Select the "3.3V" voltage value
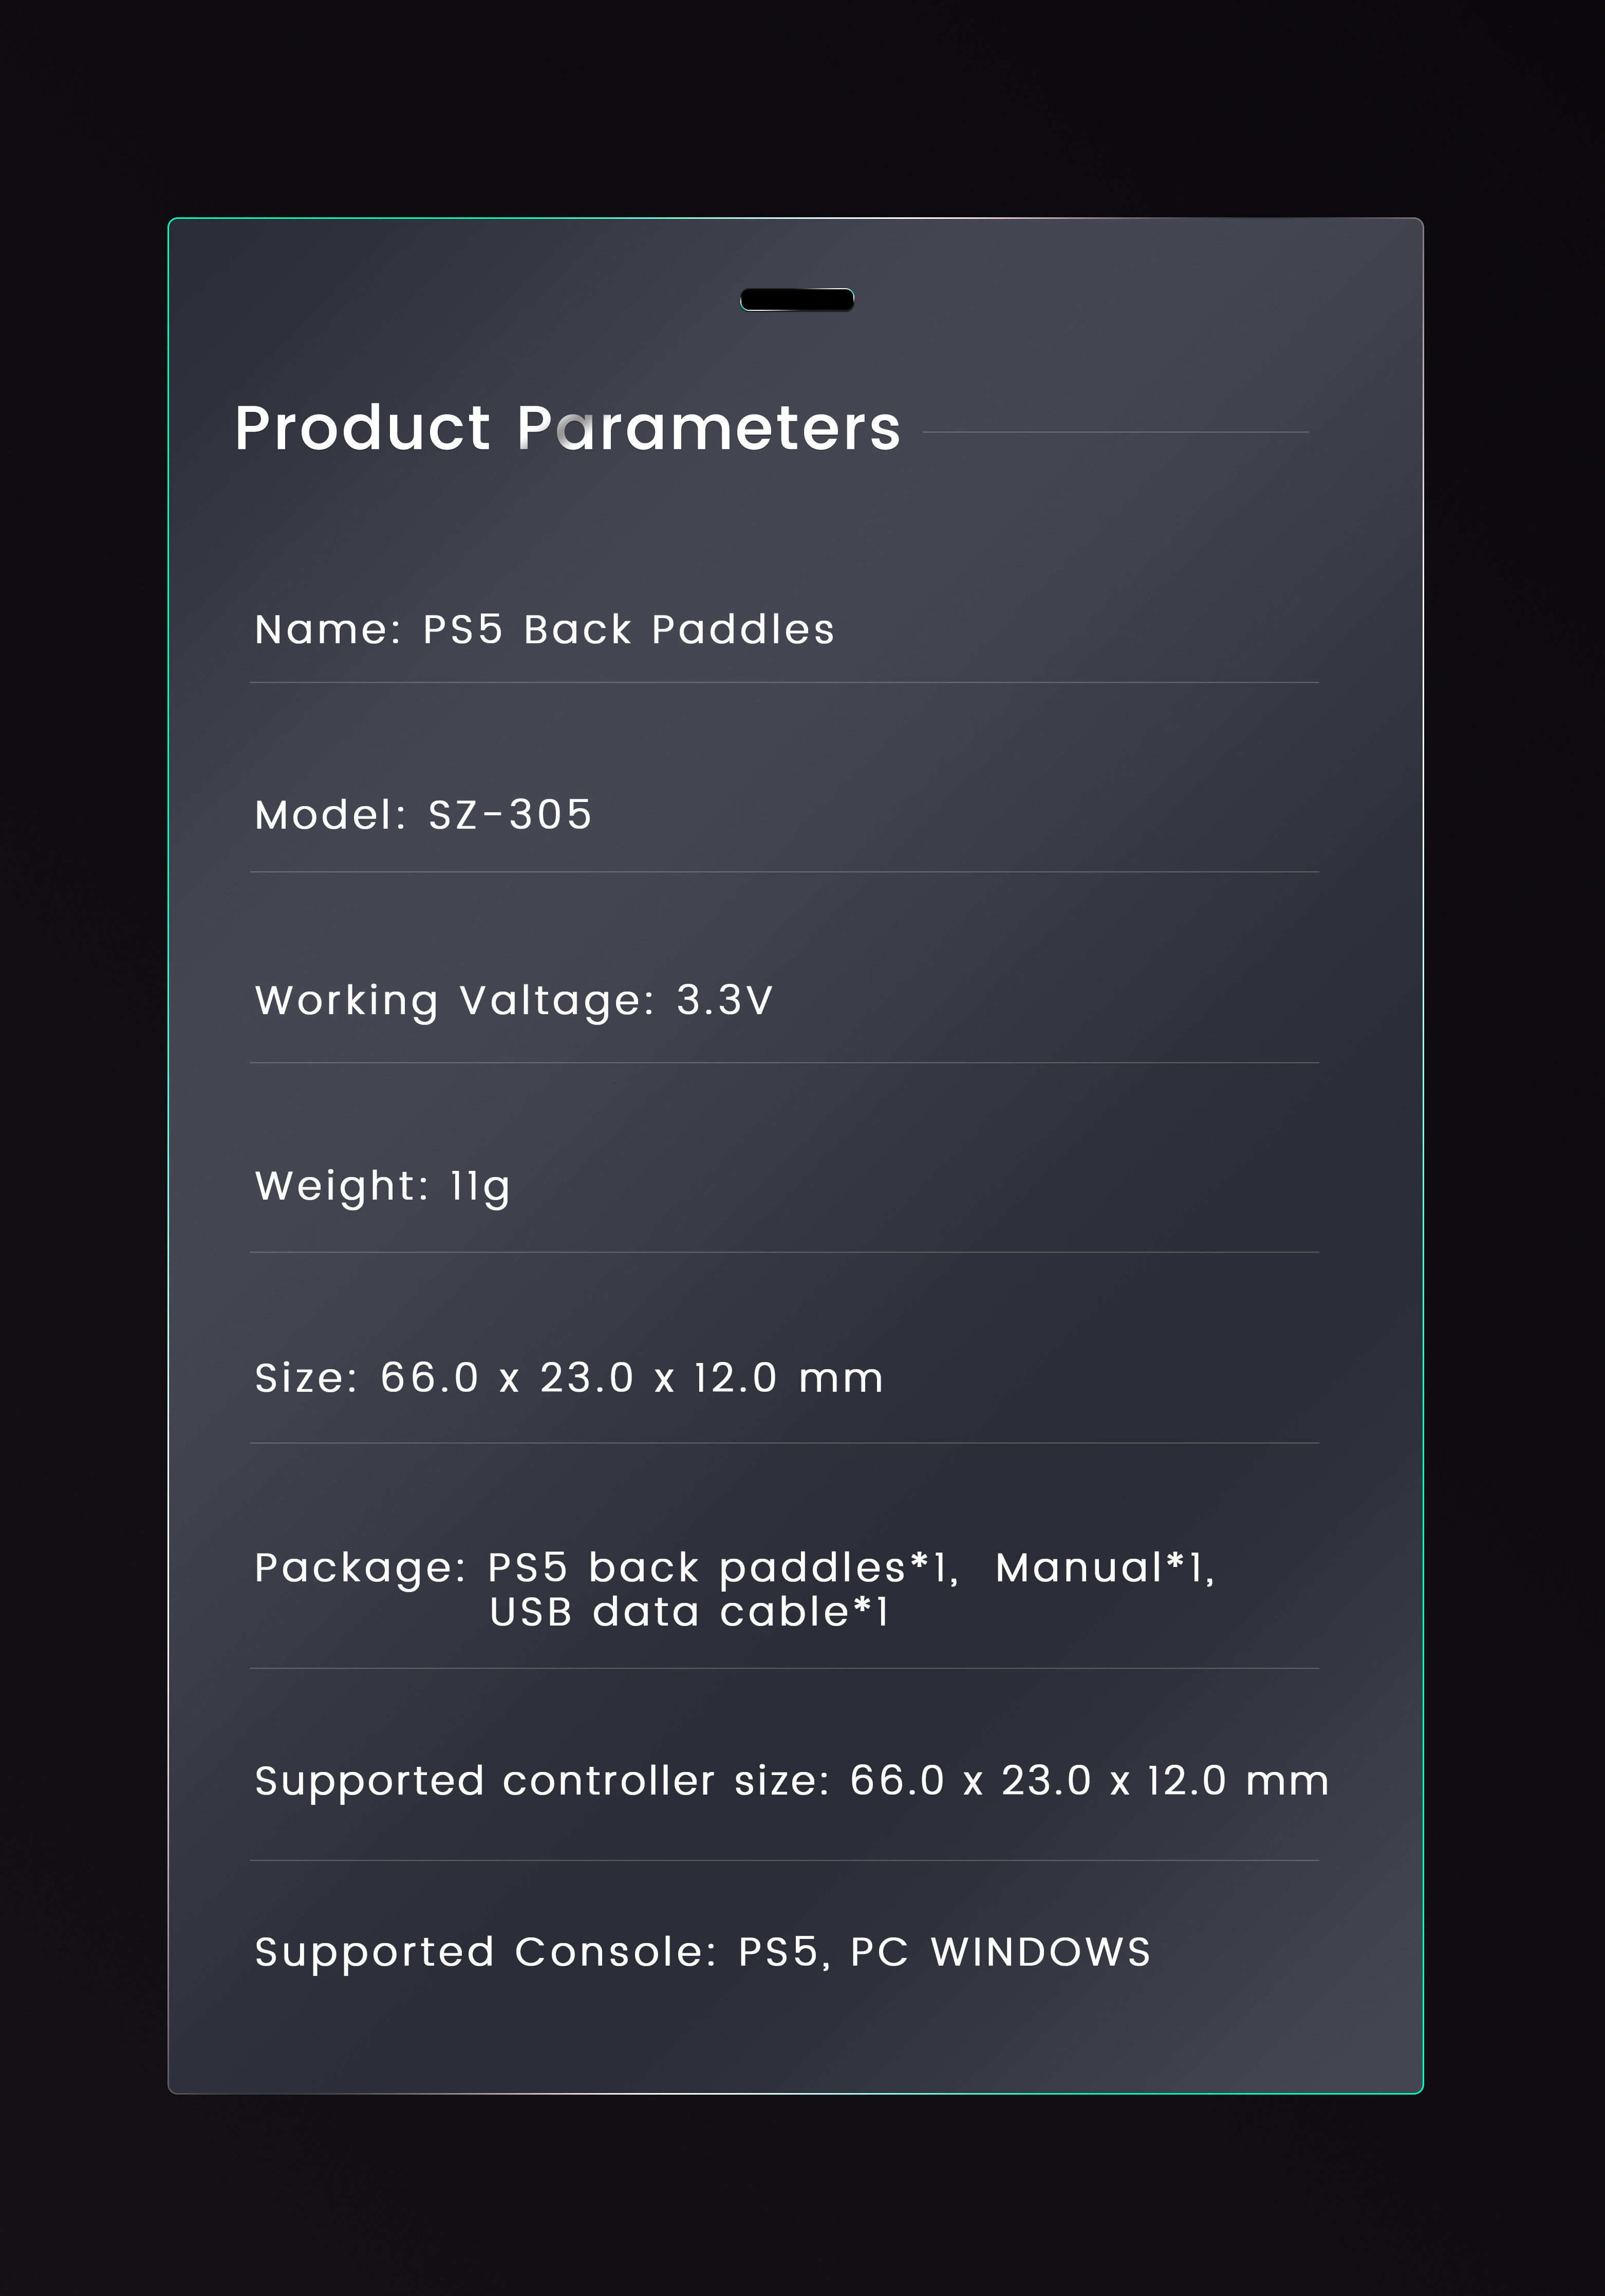The width and height of the screenshot is (1605, 2296). point(725,1000)
